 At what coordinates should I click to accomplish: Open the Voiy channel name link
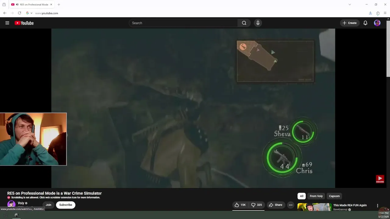click(21, 203)
